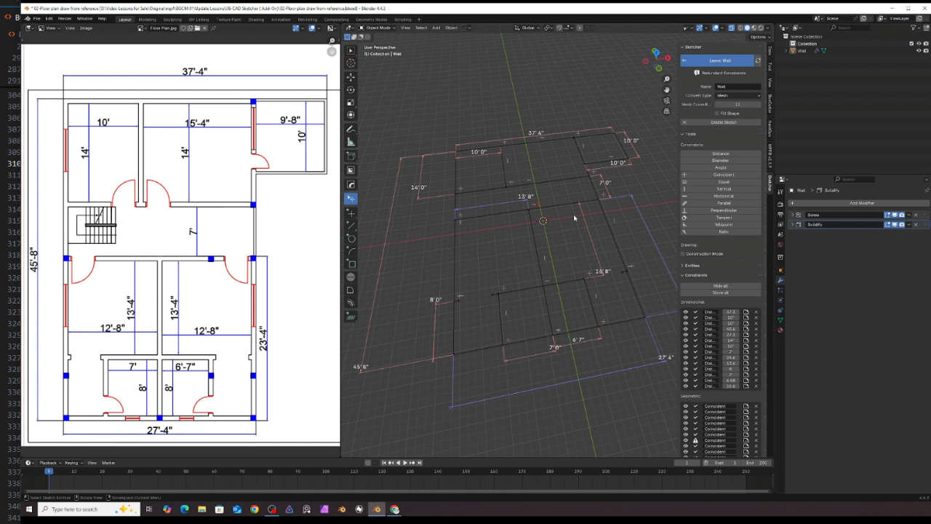
Task: Delete the Solidify modifier with its X
Action: coord(916,224)
